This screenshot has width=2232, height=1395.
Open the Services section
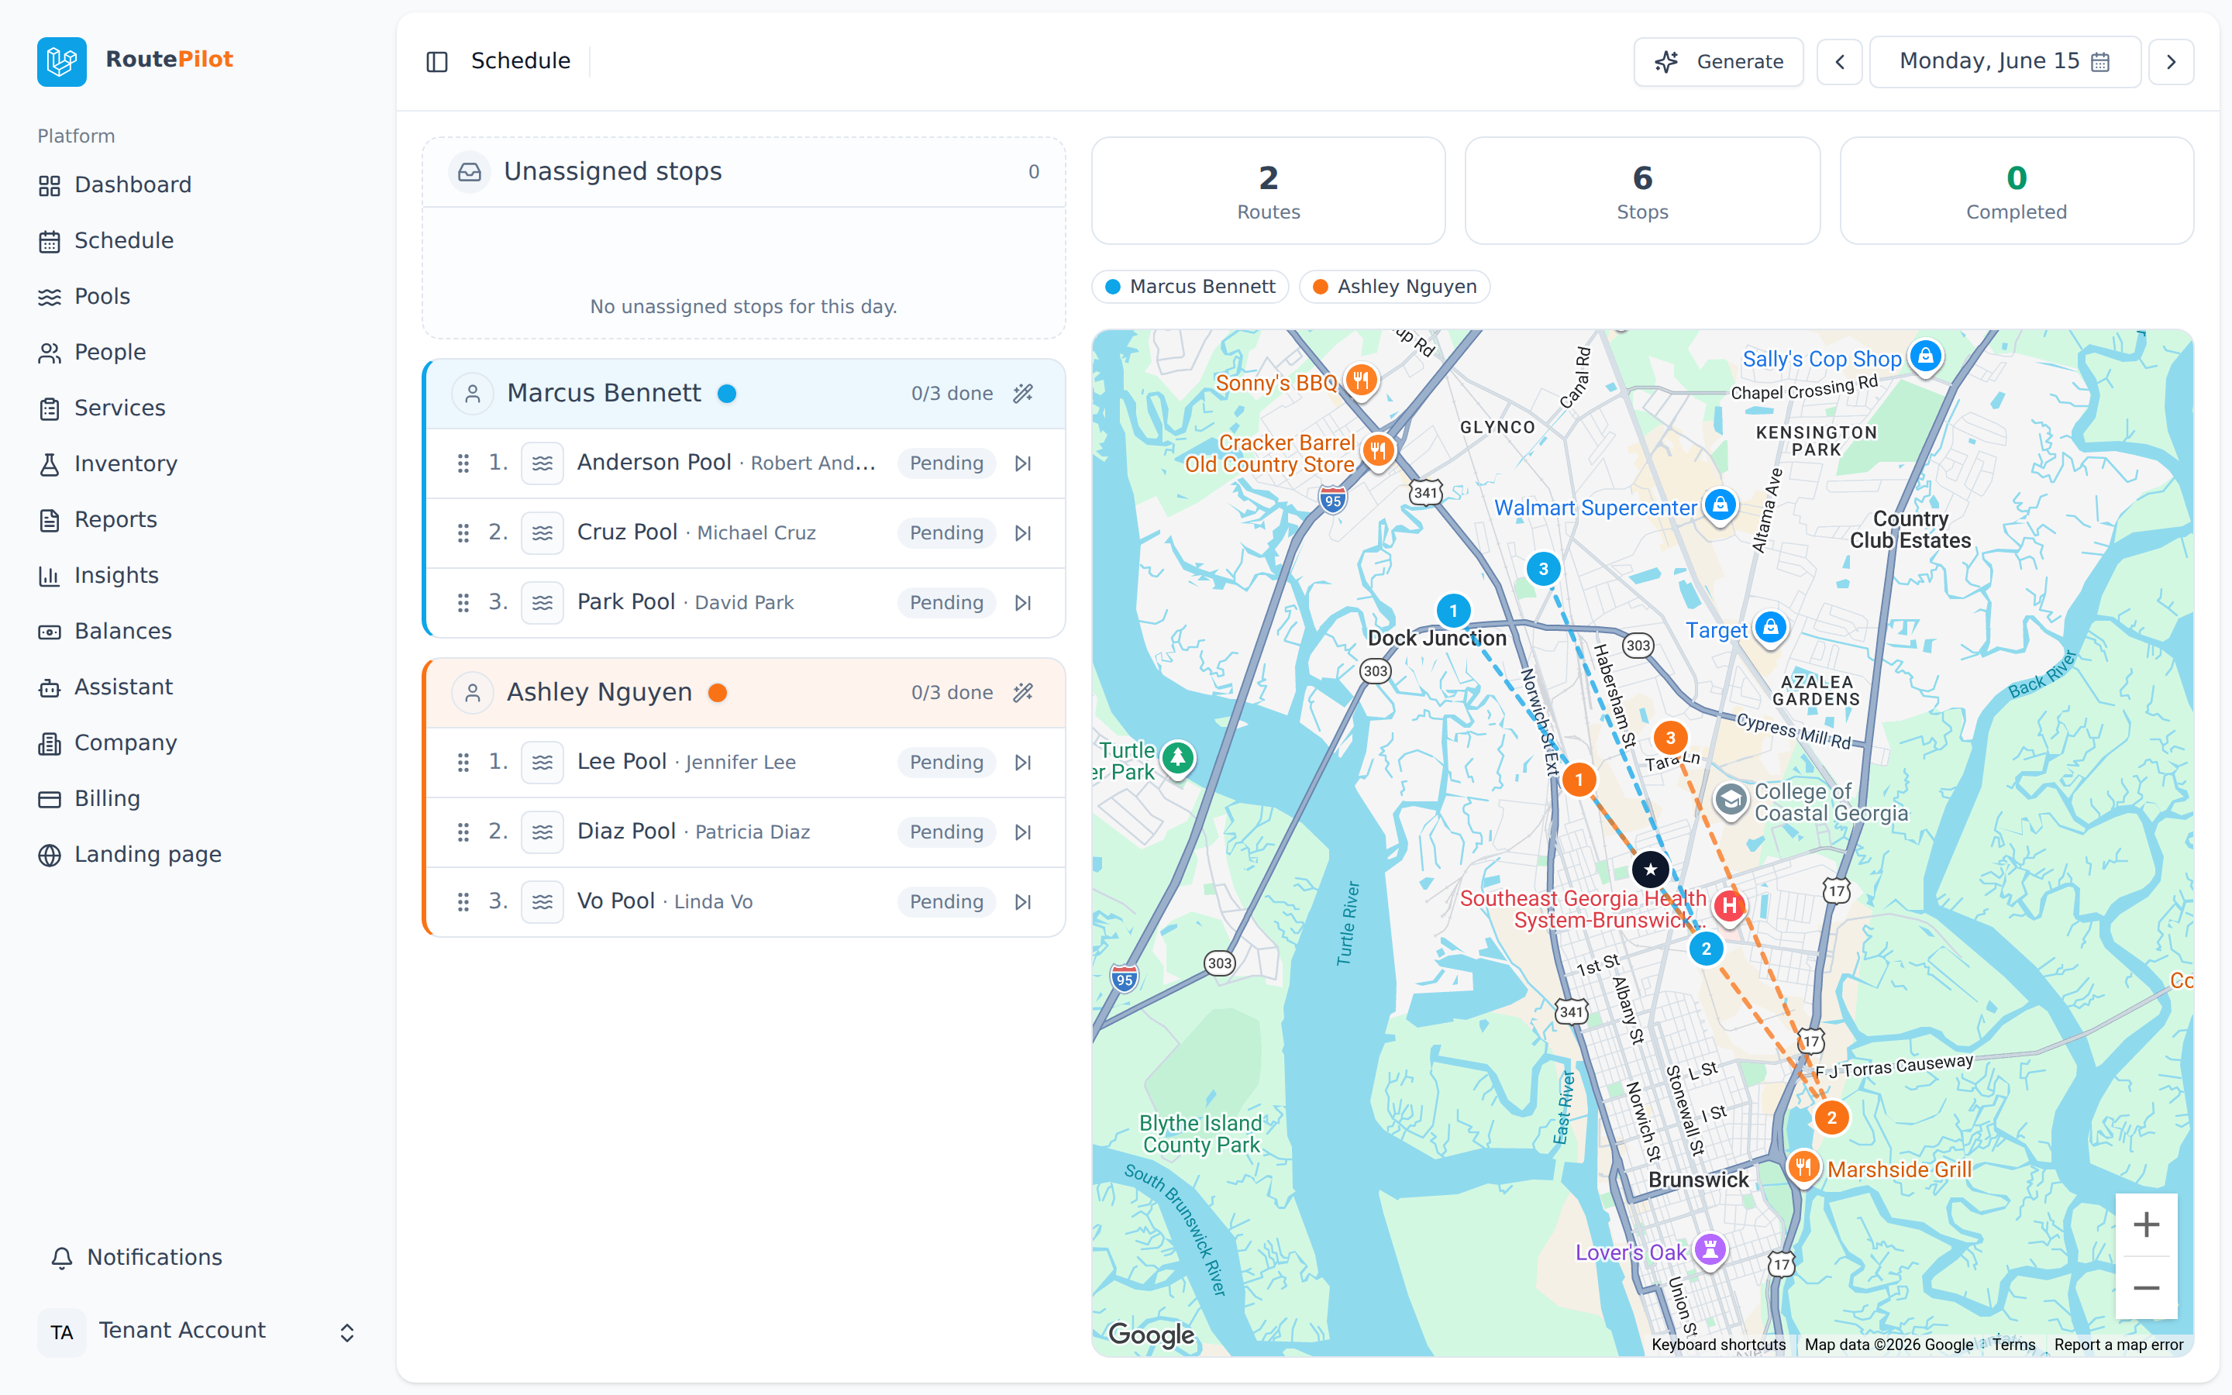120,408
